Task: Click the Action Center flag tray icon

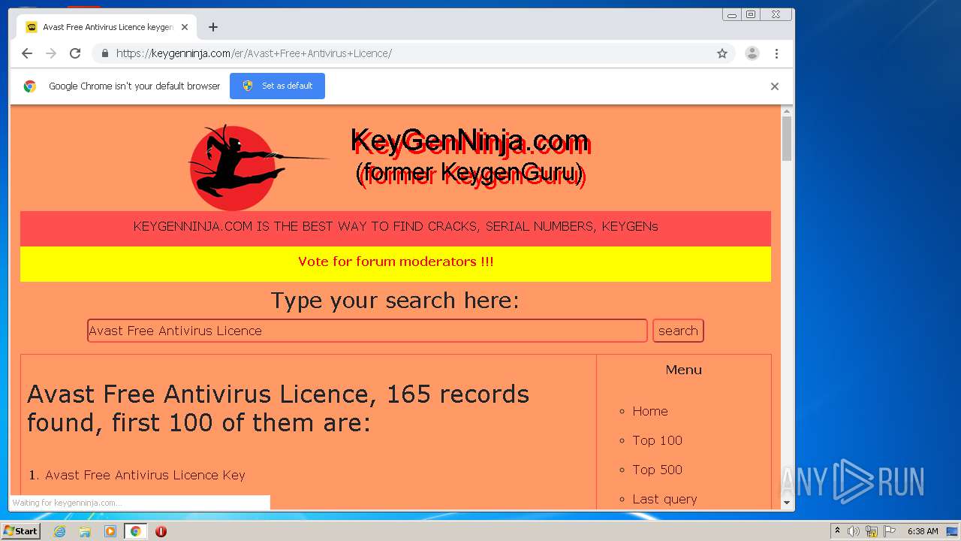Action: point(890,531)
